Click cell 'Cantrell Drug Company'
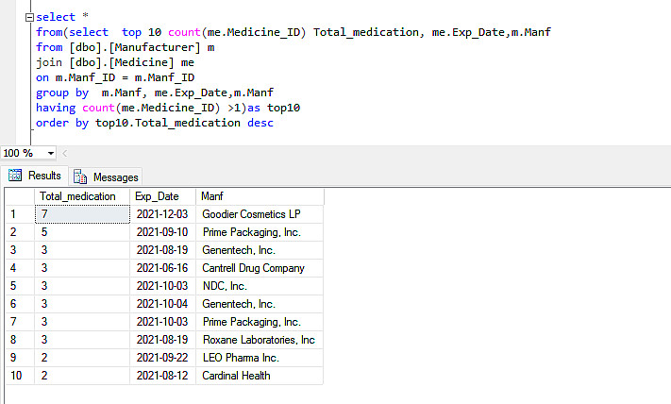Screen dimensions: 671x404 pos(260,268)
